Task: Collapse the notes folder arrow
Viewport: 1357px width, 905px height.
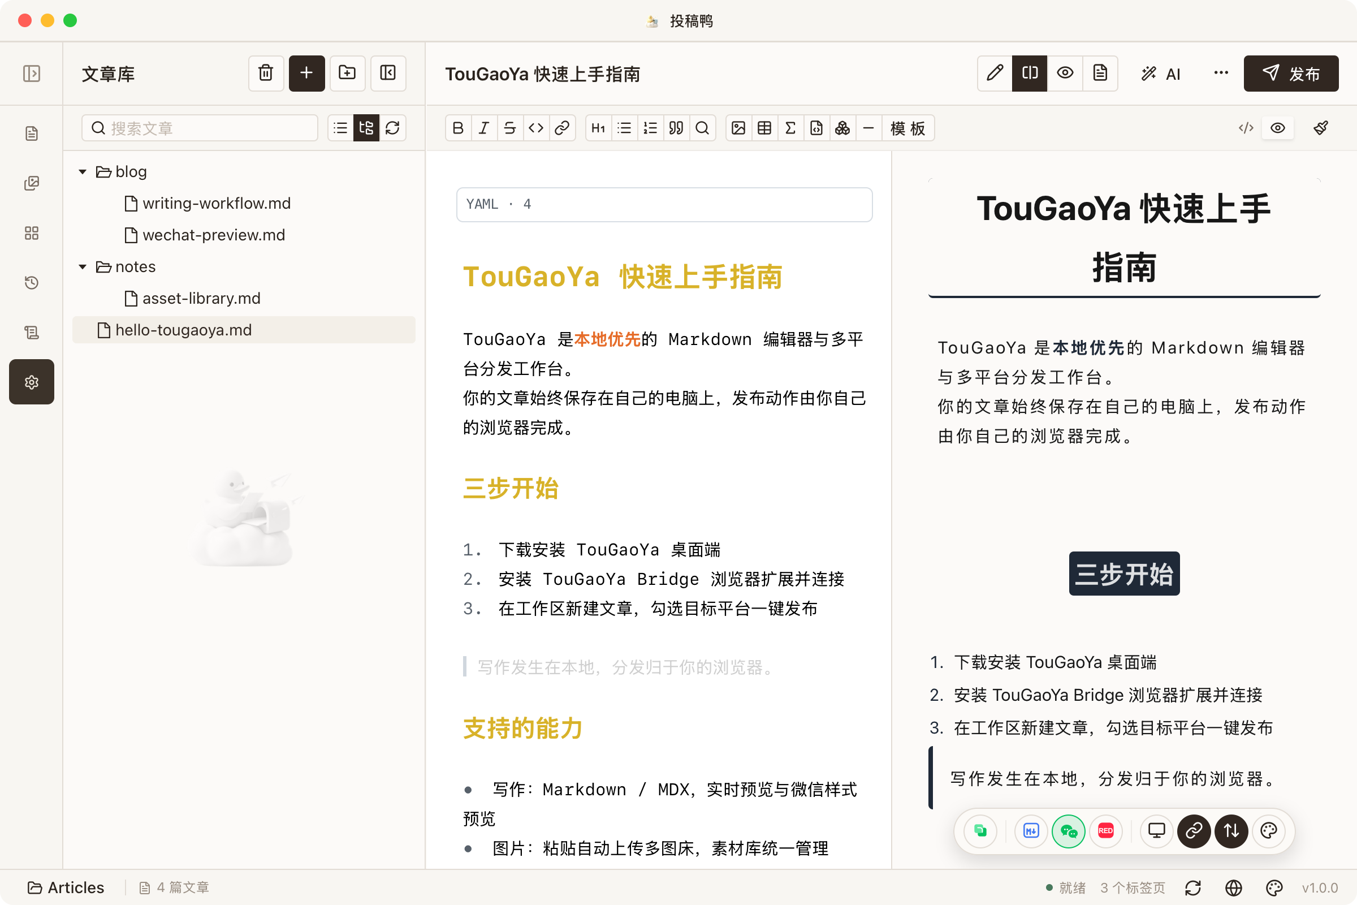Action: [x=83, y=266]
